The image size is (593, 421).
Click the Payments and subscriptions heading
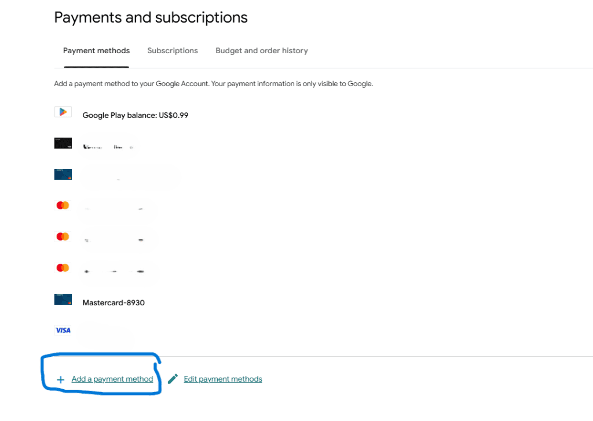151,17
